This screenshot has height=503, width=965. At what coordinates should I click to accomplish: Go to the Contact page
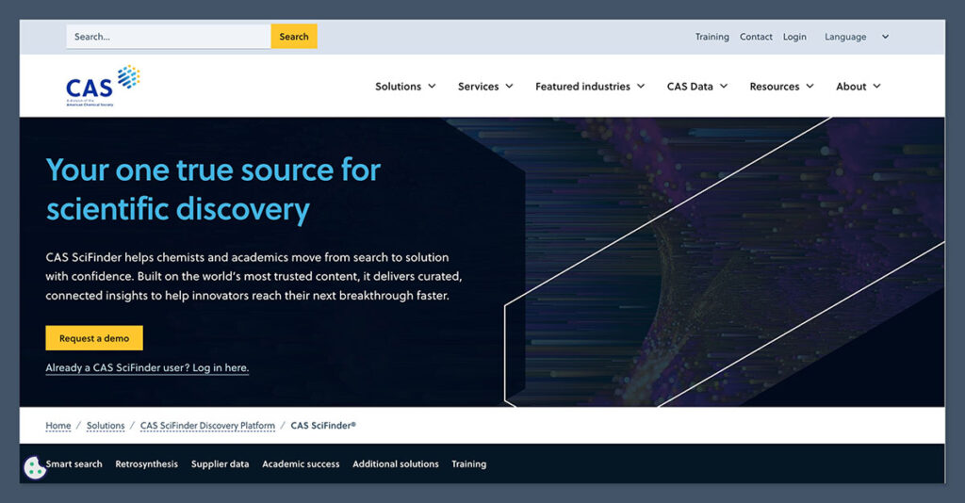click(756, 37)
